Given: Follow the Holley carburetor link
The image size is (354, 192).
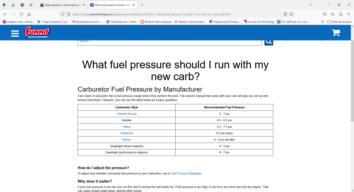Looking at the screenshot, I should 127,127.
